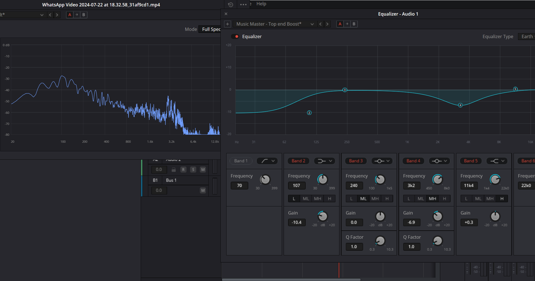
Task: Add a new preset in the Equalizer window
Action: (227, 24)
